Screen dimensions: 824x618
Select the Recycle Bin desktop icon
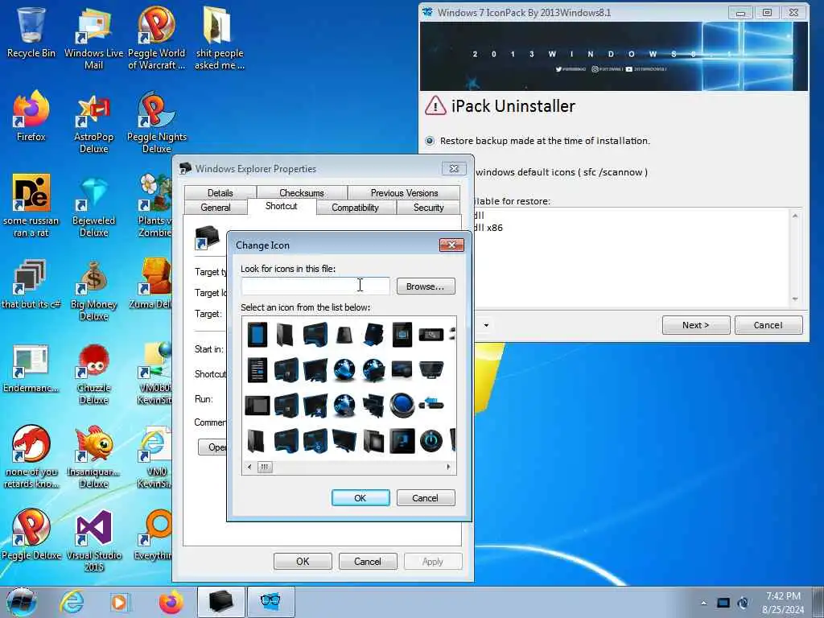point(31,32)
